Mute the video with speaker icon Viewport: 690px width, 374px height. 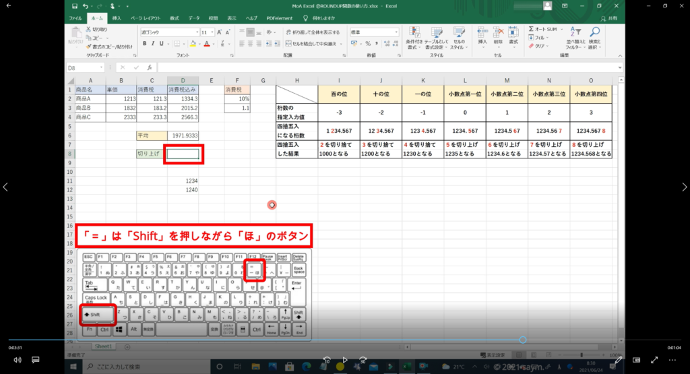[18, 360]
